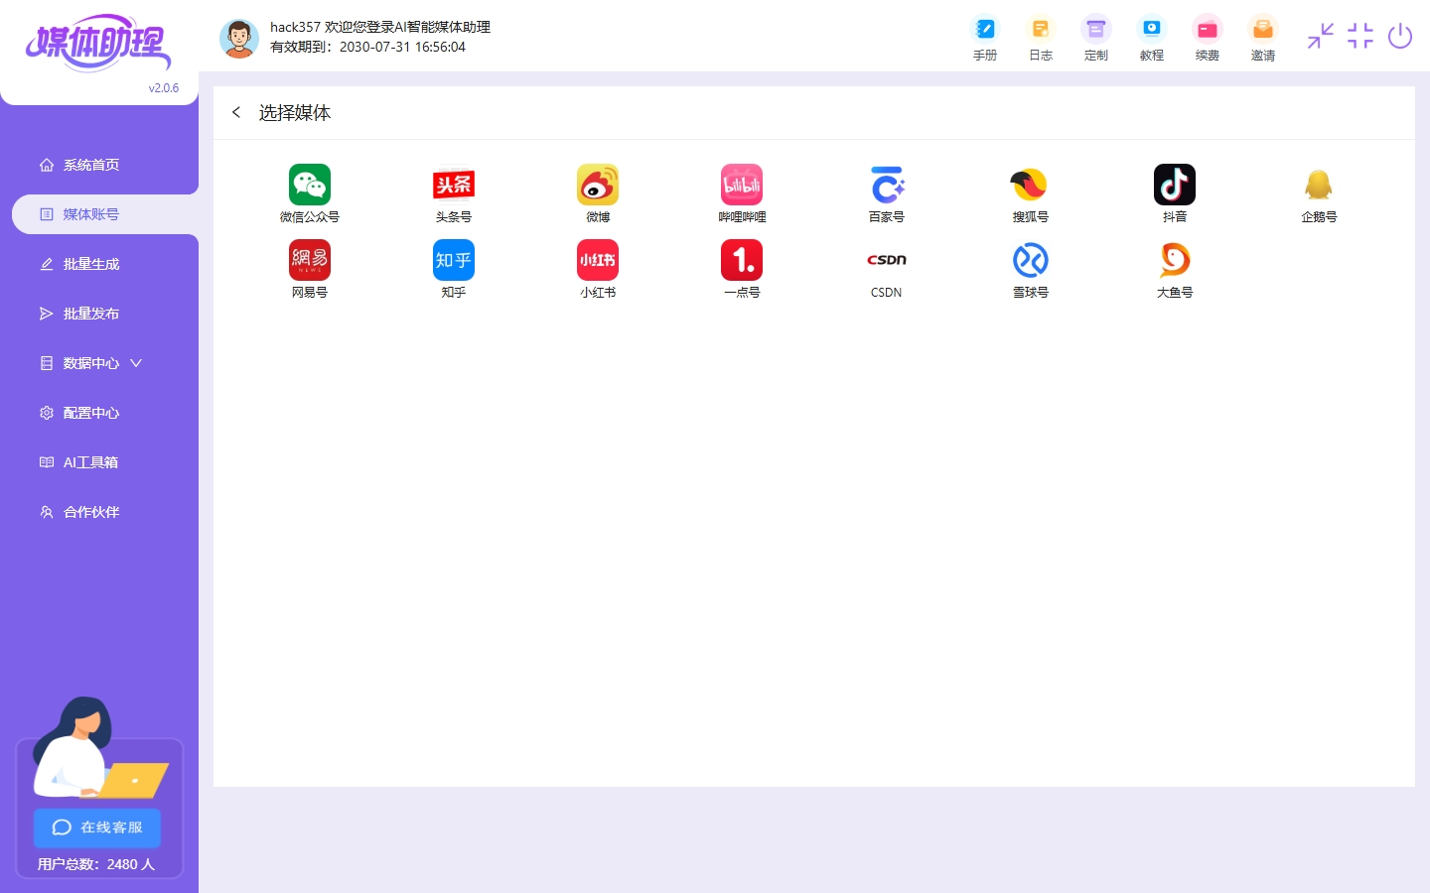The width and height of the screenshot is (1430, 893).
Task: Click the power logout icon
Action: click(x=1400, y=37)
